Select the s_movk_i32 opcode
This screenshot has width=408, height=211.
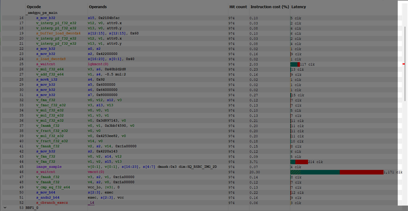47,80
